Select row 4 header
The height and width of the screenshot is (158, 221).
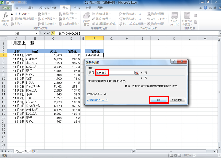point(4,55)
